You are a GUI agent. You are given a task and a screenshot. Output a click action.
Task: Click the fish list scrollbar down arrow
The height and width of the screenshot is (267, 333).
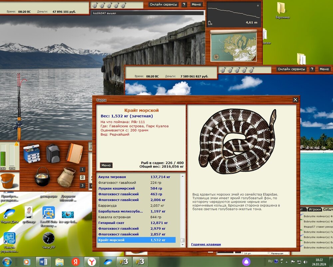pyautogui.click(x=182, y=245)
